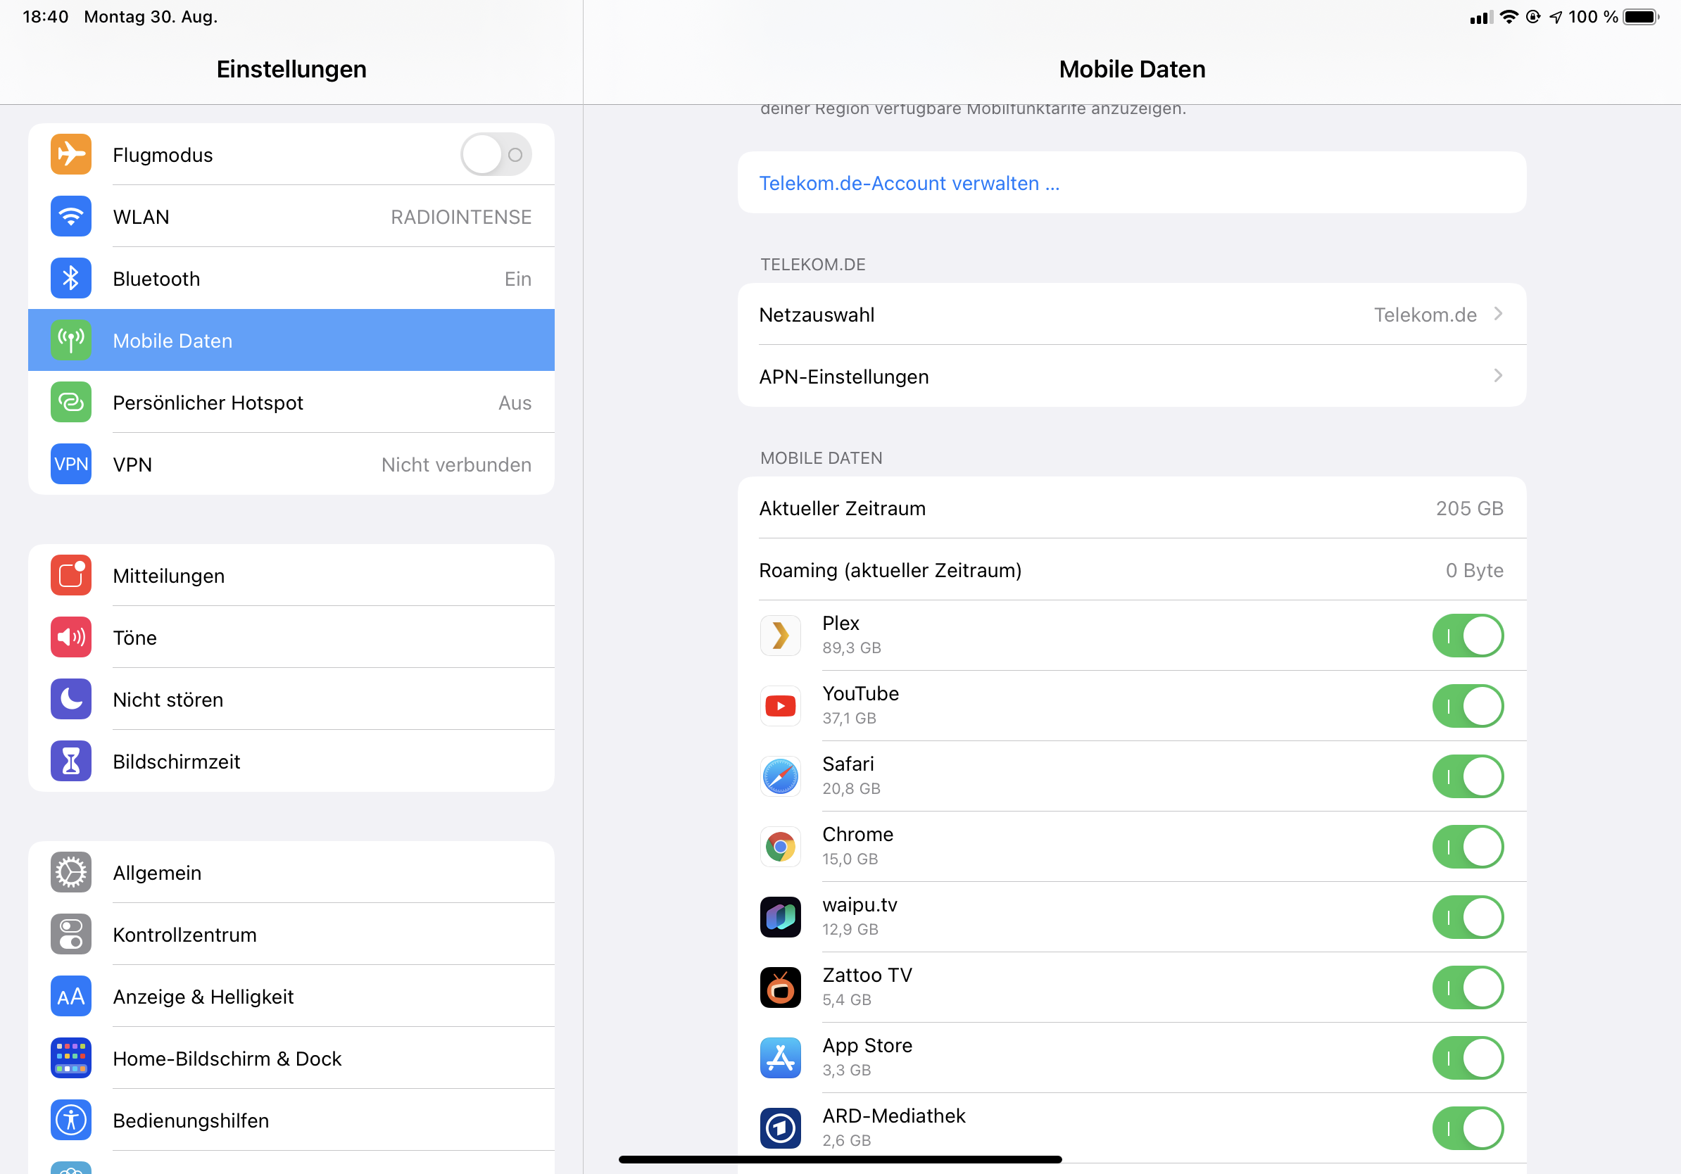1681x1174 pixels.
Task: Open Anzeige & Helligkeit settings row
Action: (291, 996)
